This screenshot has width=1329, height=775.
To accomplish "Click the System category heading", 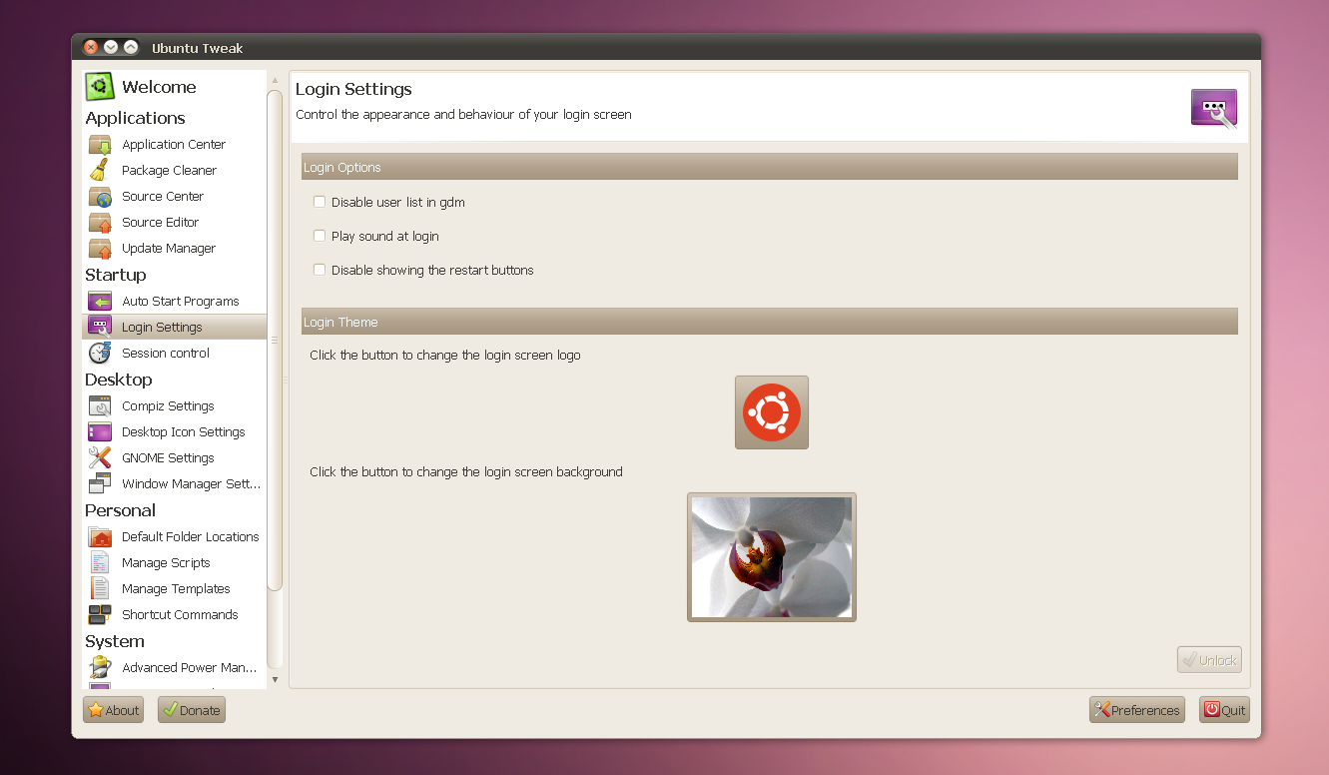I will point(115,641).
